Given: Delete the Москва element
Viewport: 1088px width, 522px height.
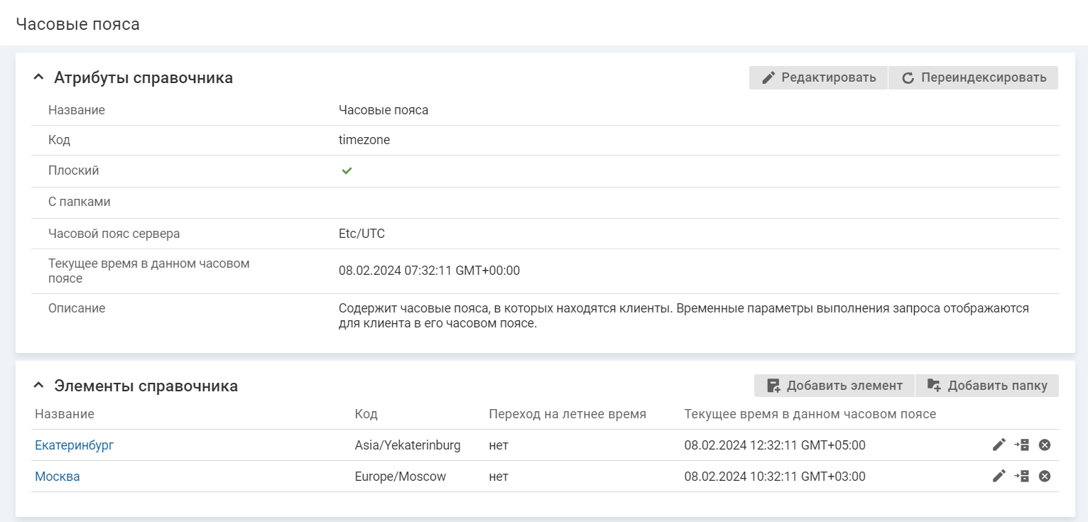Looking at the screenshot, I should pos(1045,477).
